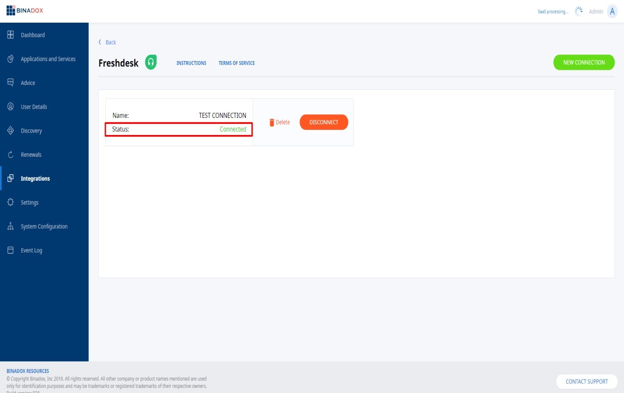Open TERMS OF SERVICE link

point(237,63)
